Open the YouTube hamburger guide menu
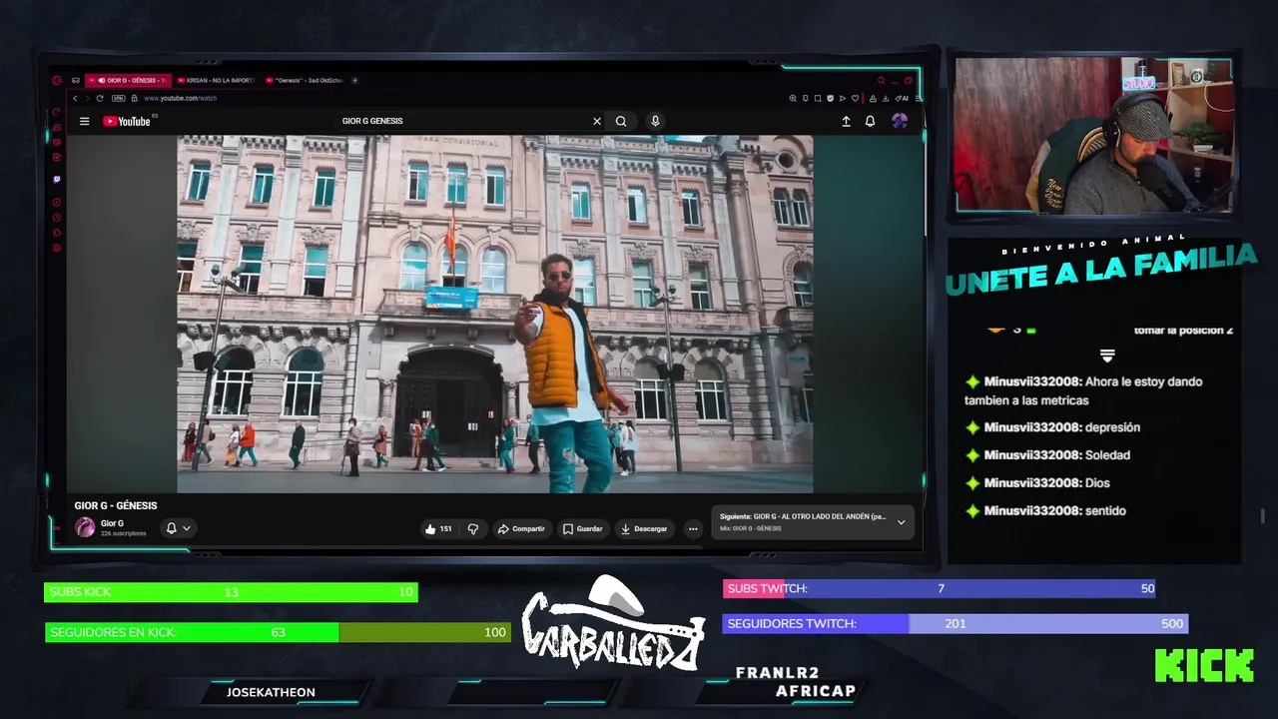Viewport: 1278px width, 719px height. tap(84, 121)
